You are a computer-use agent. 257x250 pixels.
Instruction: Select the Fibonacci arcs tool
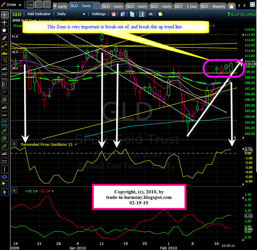(x=5, y=61)
